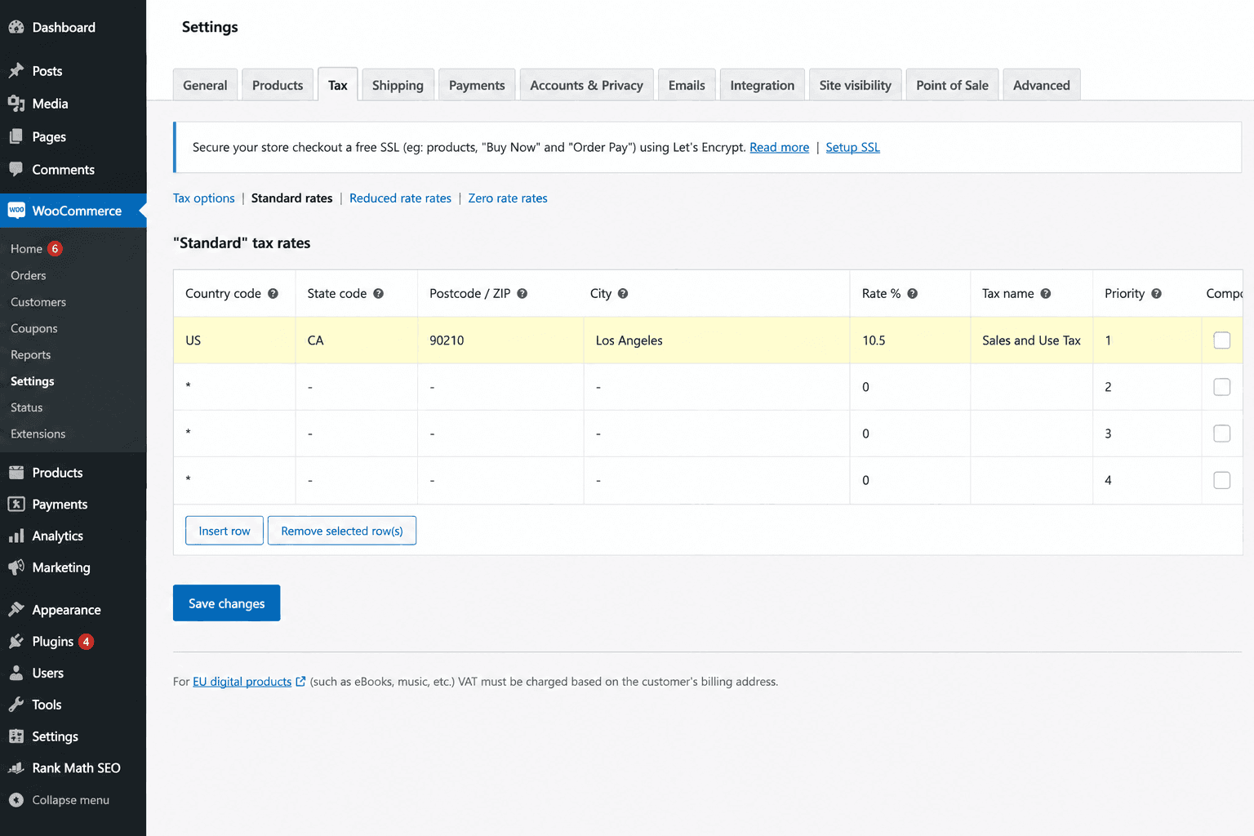Open WooCommerce Extensions submenu item
1254x836 pixels.
pos(38,434)
